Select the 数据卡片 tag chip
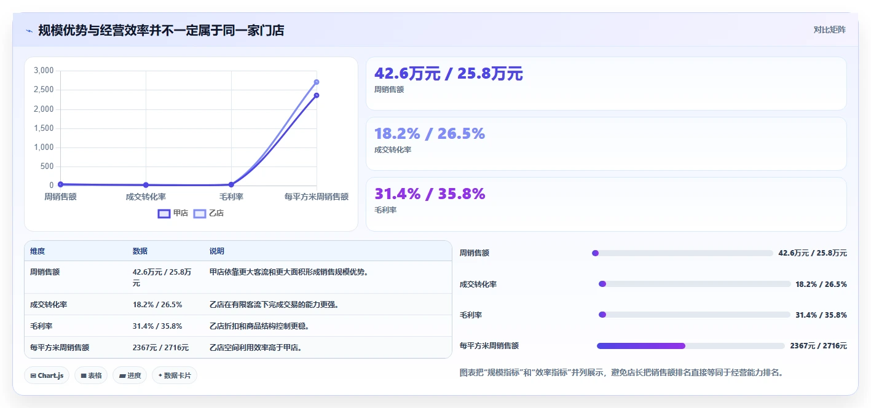The width and height of the screenshot is (871, 408). pos(175,375)
